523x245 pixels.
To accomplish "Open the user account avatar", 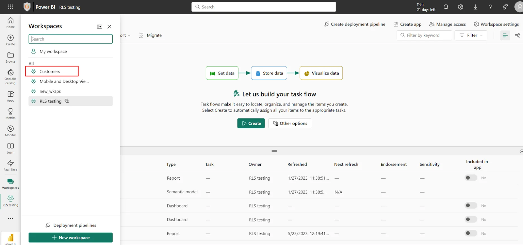I will point(519,7).
